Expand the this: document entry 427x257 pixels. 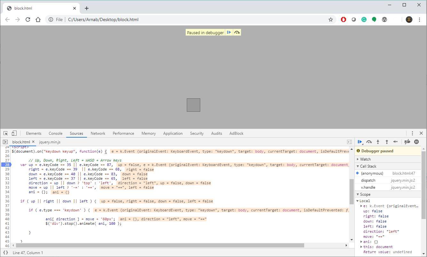coord(361,247)
